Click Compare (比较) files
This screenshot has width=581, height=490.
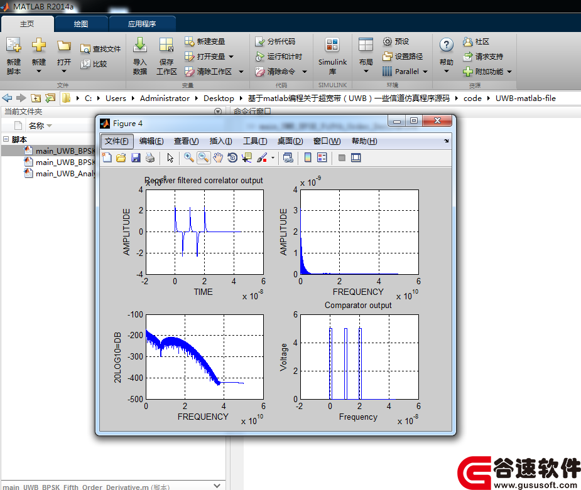[94, 64]
